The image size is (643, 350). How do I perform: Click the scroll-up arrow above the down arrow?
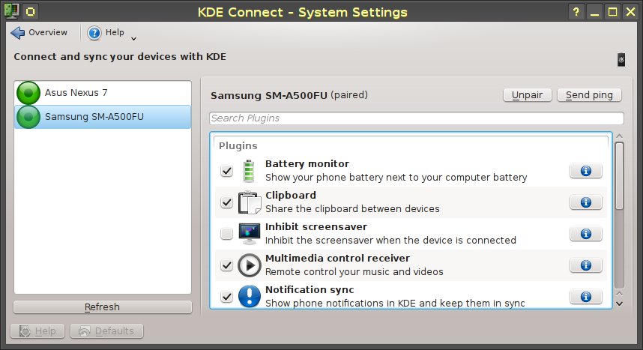click(619, 294)
